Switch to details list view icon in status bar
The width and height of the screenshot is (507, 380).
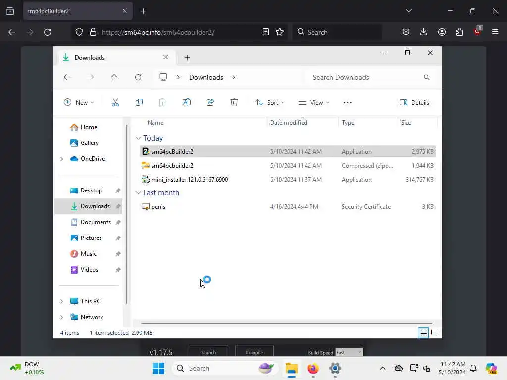[x=423, y=332]
